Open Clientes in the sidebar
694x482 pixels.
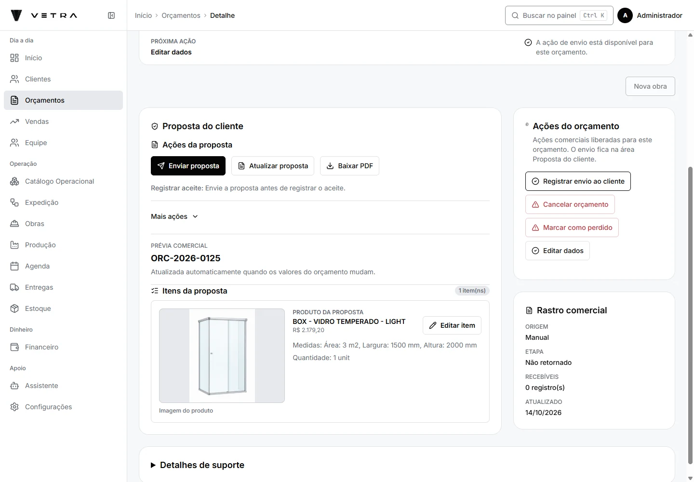click(63, 79)
